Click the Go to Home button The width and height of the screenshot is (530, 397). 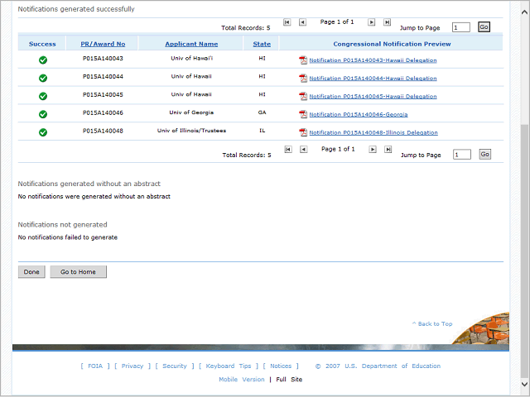tap(78, 272)
